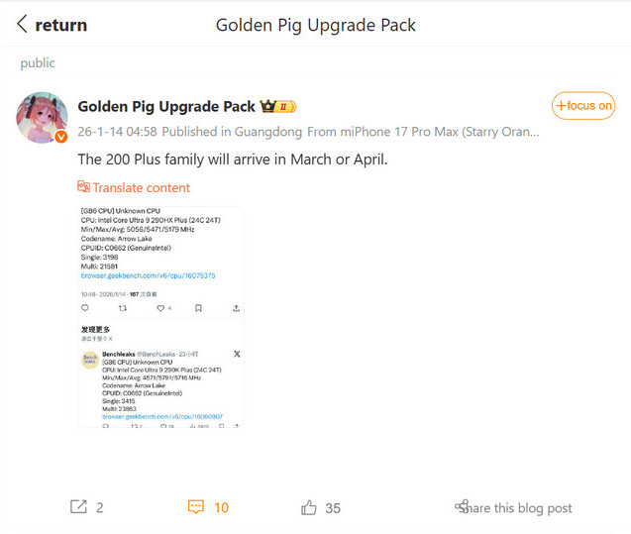Like the post with thumbs-up icon

(309, 507)
